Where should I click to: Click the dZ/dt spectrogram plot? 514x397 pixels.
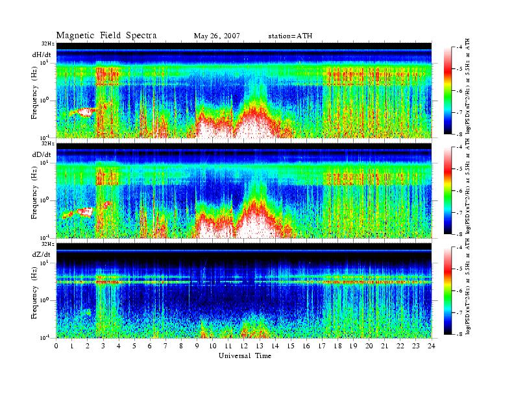244,291
